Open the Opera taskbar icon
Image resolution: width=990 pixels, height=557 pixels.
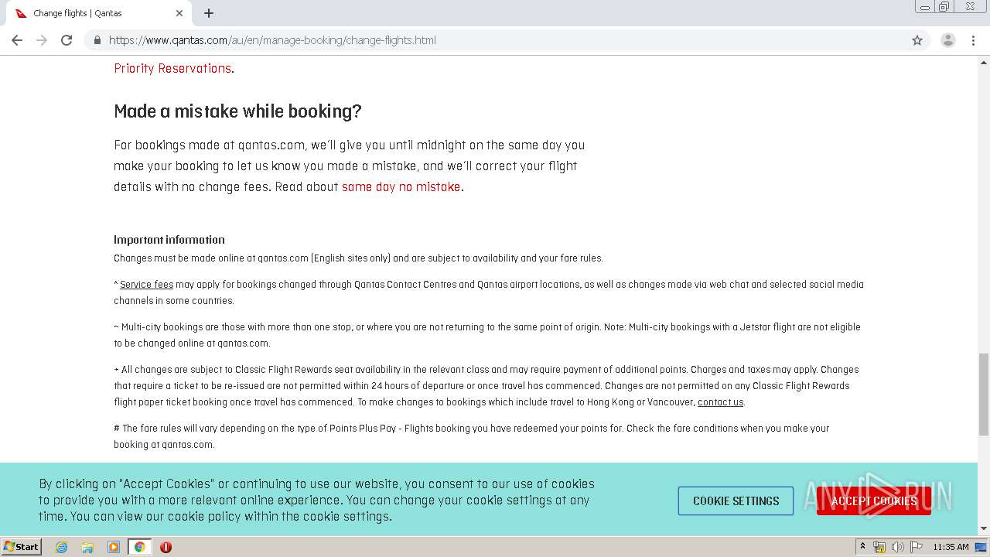(x=166, y=547)
